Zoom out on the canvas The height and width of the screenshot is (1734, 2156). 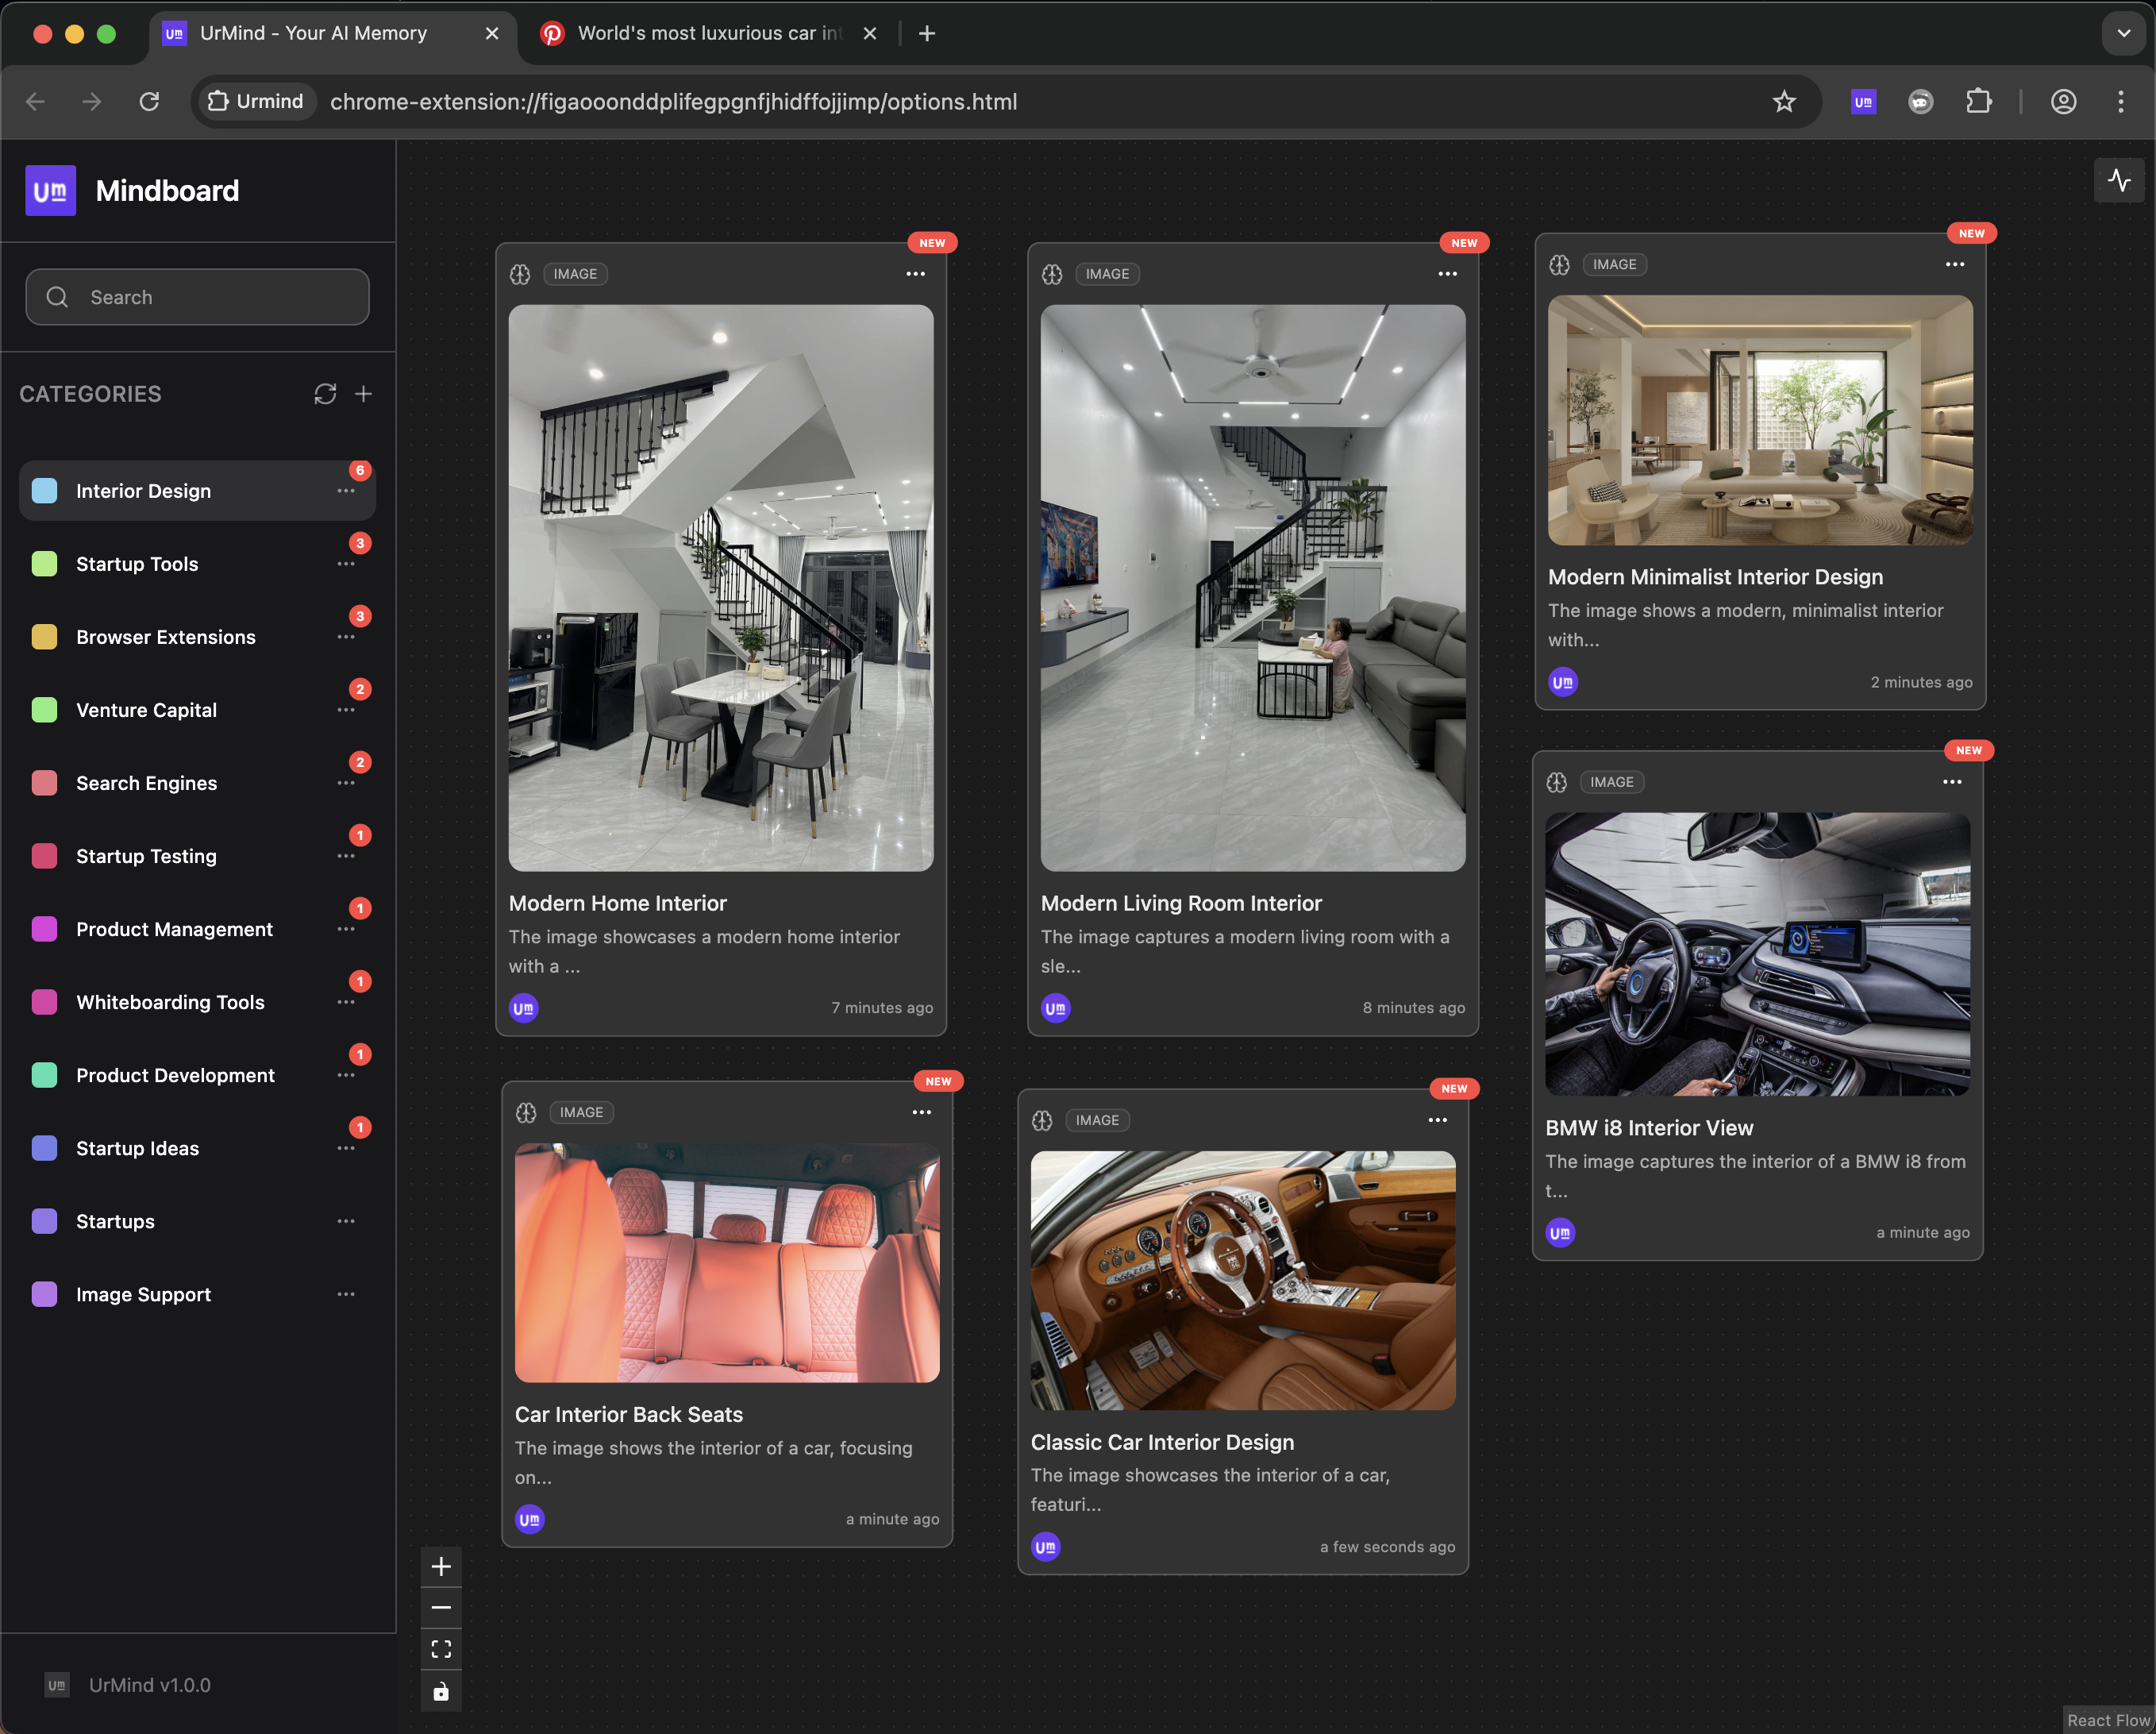click(x=441, y=1607)
